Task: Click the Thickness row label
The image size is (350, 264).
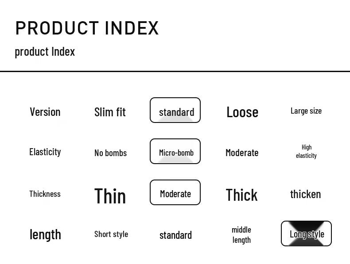Action: (x=45, y=194)
